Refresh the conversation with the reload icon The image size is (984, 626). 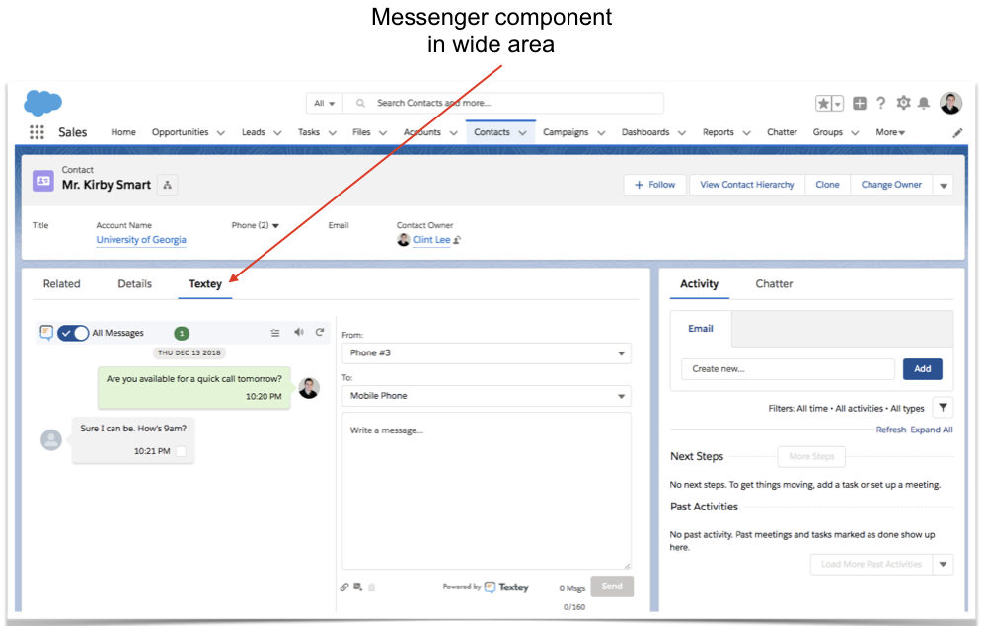click(320, 332)
